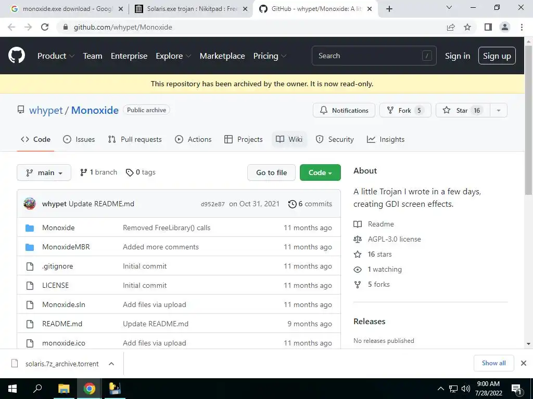Viewport: 533px width, 399px height.
Task: Click the Chrome icon in the taskbar
Action: click(90, 389)
